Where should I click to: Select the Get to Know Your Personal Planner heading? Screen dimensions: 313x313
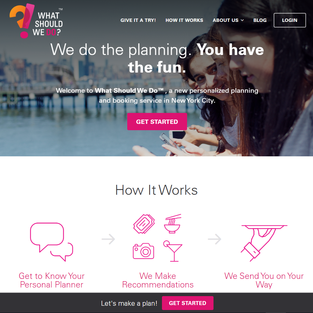52,280
